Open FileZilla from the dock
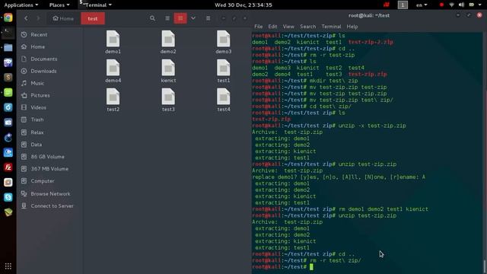 pos(8,167)
